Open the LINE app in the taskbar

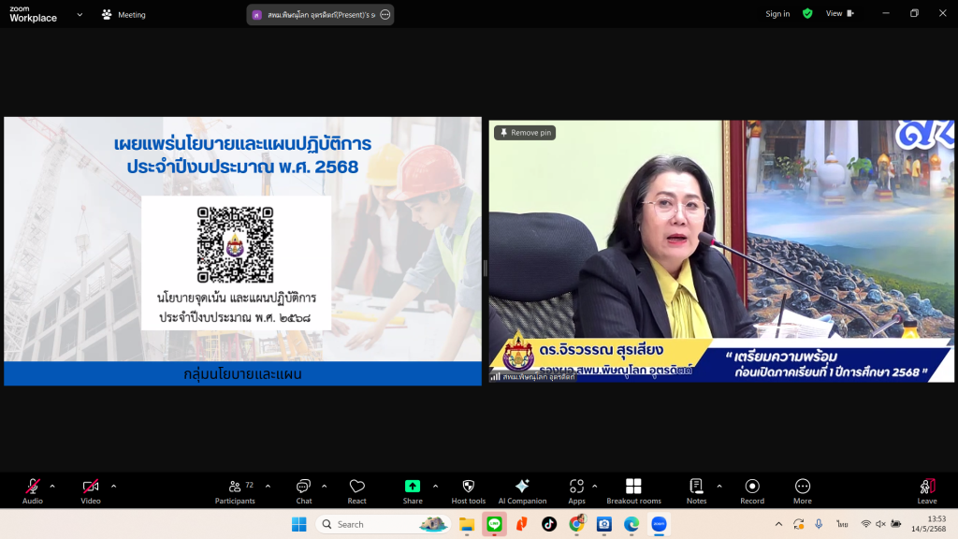[x=494, y=524]
